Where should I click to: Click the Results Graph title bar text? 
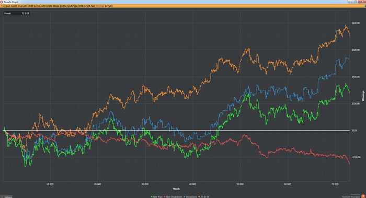[11, 2]
